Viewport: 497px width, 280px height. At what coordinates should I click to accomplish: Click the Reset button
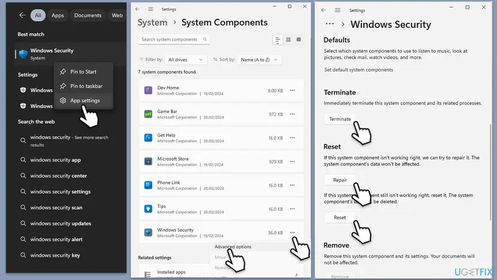340,218
